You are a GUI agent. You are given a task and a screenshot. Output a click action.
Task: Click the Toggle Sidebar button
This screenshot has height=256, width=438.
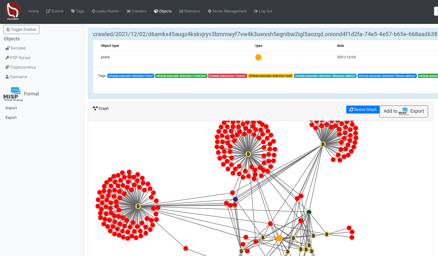(21, 30)
